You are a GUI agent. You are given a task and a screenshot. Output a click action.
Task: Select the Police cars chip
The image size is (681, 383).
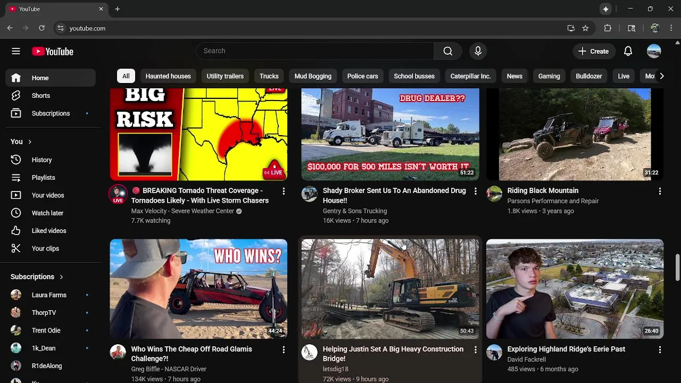tap(363, 76)
